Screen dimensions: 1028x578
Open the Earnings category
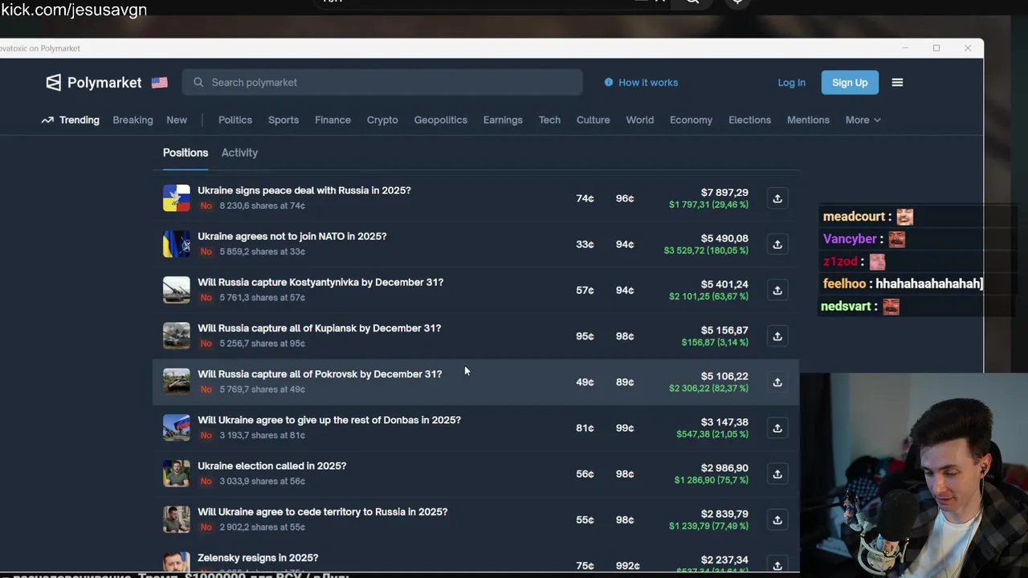[x=503, y=120]
